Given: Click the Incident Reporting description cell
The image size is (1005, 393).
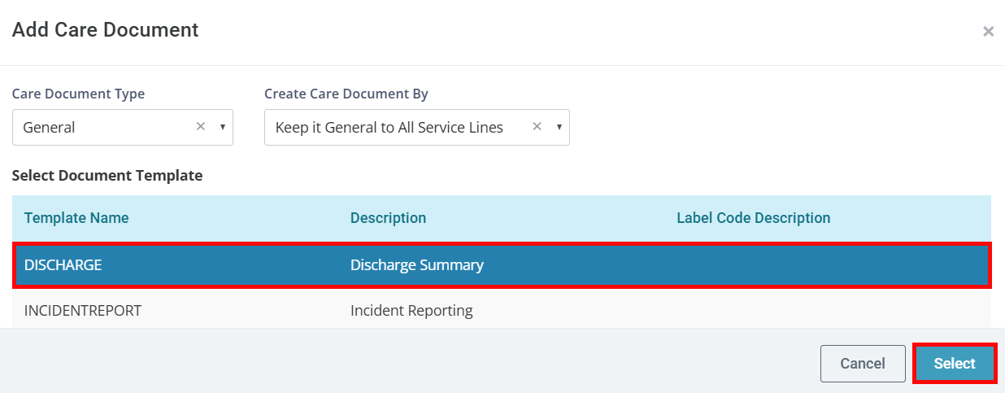Looking at the screenshot, I should pyautogui.click(x=411, y=310).
